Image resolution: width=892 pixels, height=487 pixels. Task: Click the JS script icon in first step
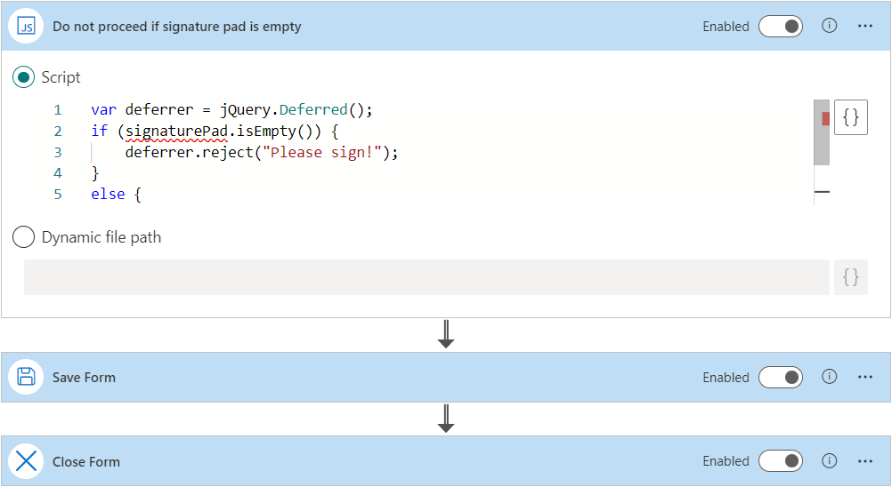point(27,27)
